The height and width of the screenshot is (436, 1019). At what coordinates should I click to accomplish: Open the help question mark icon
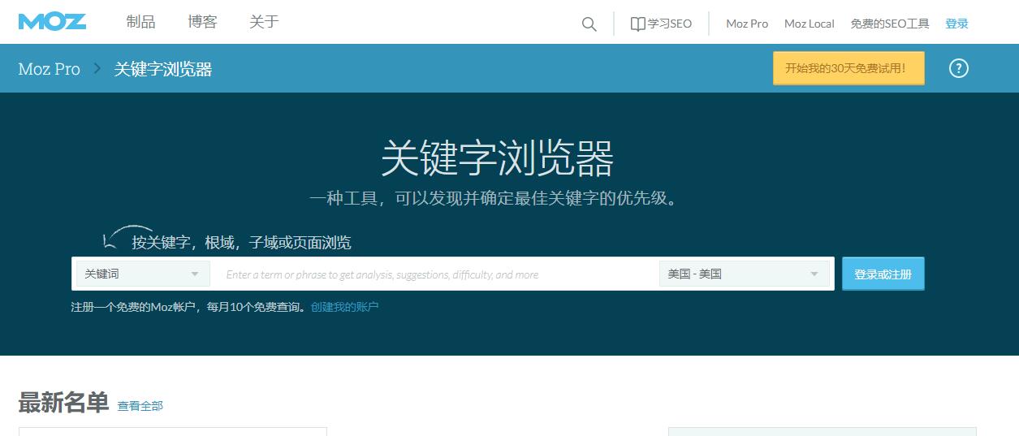(x=959, y=68)
